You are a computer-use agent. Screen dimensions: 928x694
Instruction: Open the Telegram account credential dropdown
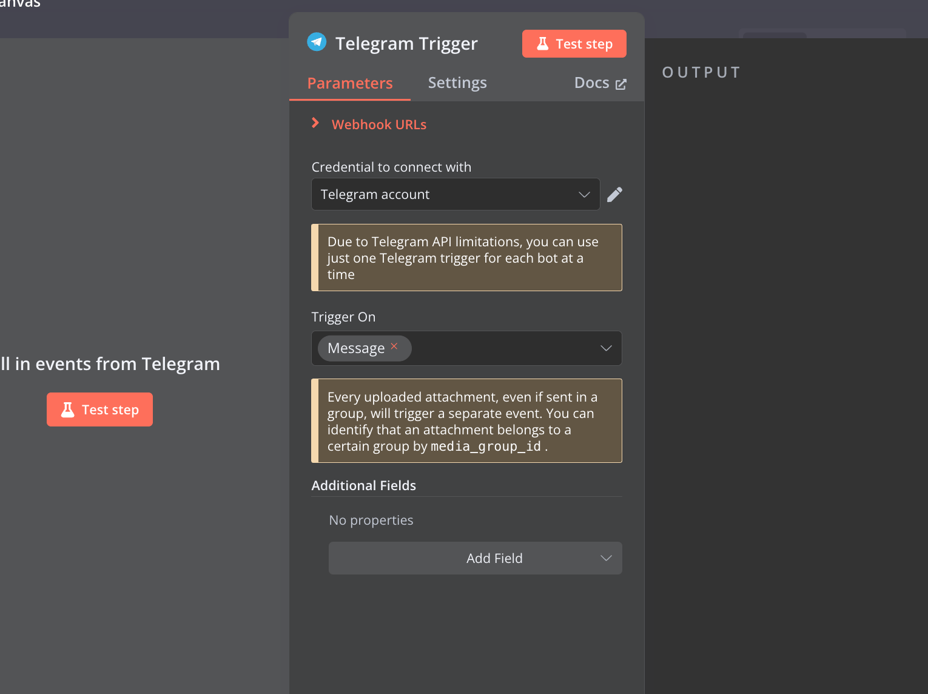tap(455, 194)
